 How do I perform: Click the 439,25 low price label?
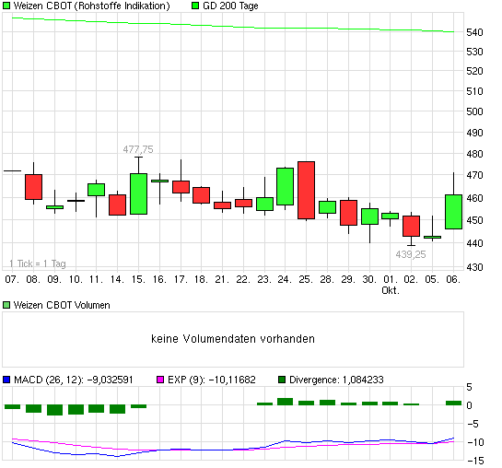tap(411, 254)
